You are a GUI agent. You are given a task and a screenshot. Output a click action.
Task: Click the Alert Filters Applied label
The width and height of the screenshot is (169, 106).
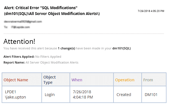(19, 57)
